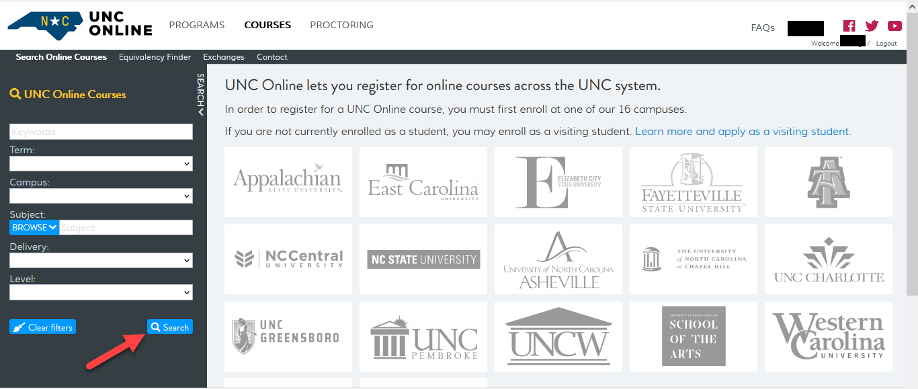The image size is (918, 389).
Task: Open the Subject BROWSE dropdown
Action: click(34, 228)
